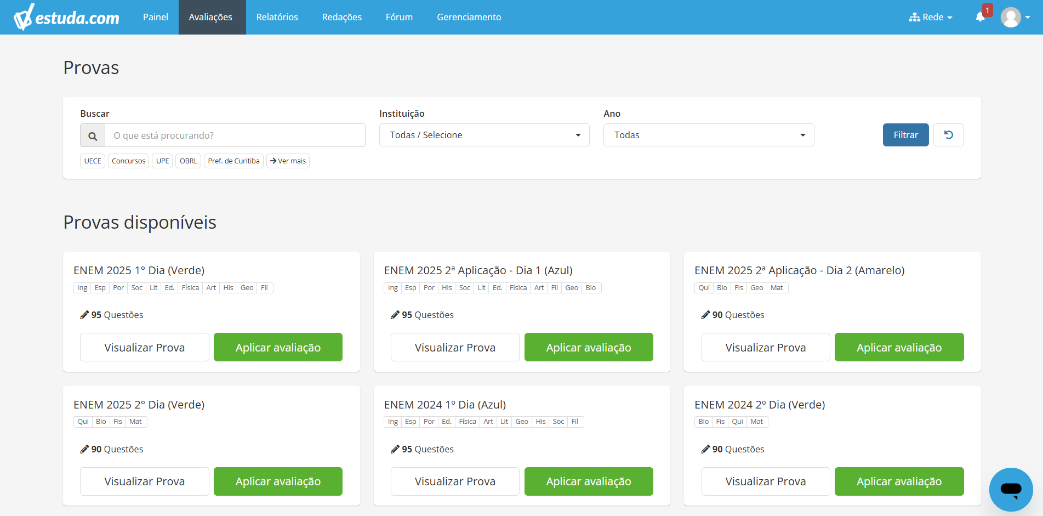Select the Concursos quick filter tag
The image size is (1043, 516).
tap(128, 161)
